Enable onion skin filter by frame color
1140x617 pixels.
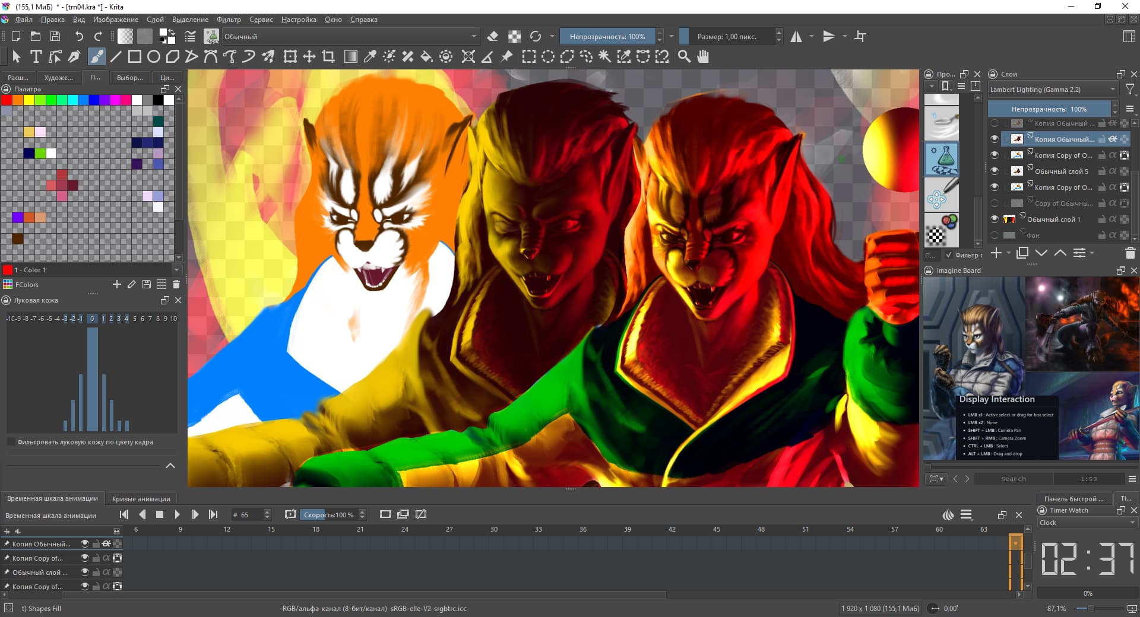(11, 442)
